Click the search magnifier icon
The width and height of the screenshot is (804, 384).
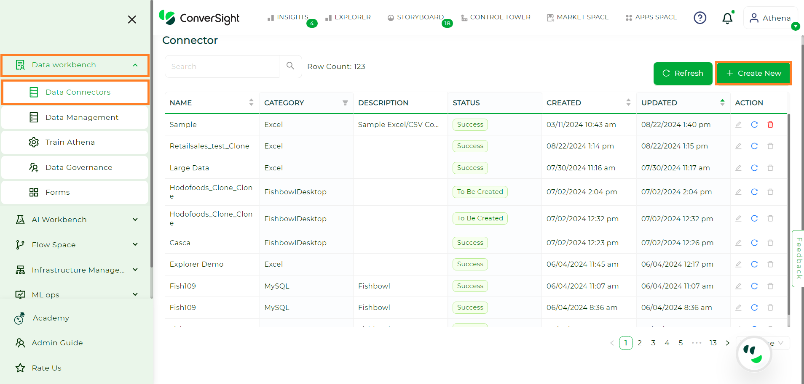pyautogui.click(x=290, y=66)
